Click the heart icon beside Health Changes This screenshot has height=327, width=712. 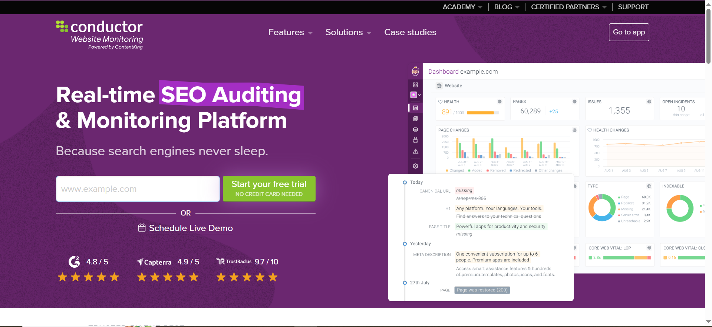pos(589,130)
